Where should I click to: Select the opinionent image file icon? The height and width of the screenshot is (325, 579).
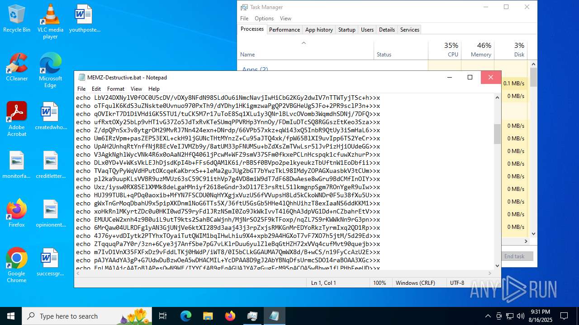click(50, 214)
